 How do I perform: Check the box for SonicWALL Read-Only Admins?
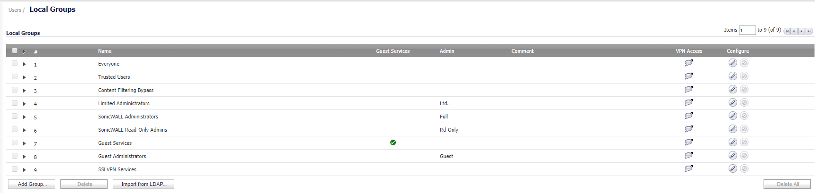(15, 130)
